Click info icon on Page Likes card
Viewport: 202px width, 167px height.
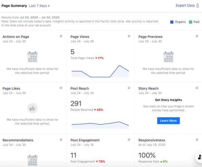coord(61,88)
